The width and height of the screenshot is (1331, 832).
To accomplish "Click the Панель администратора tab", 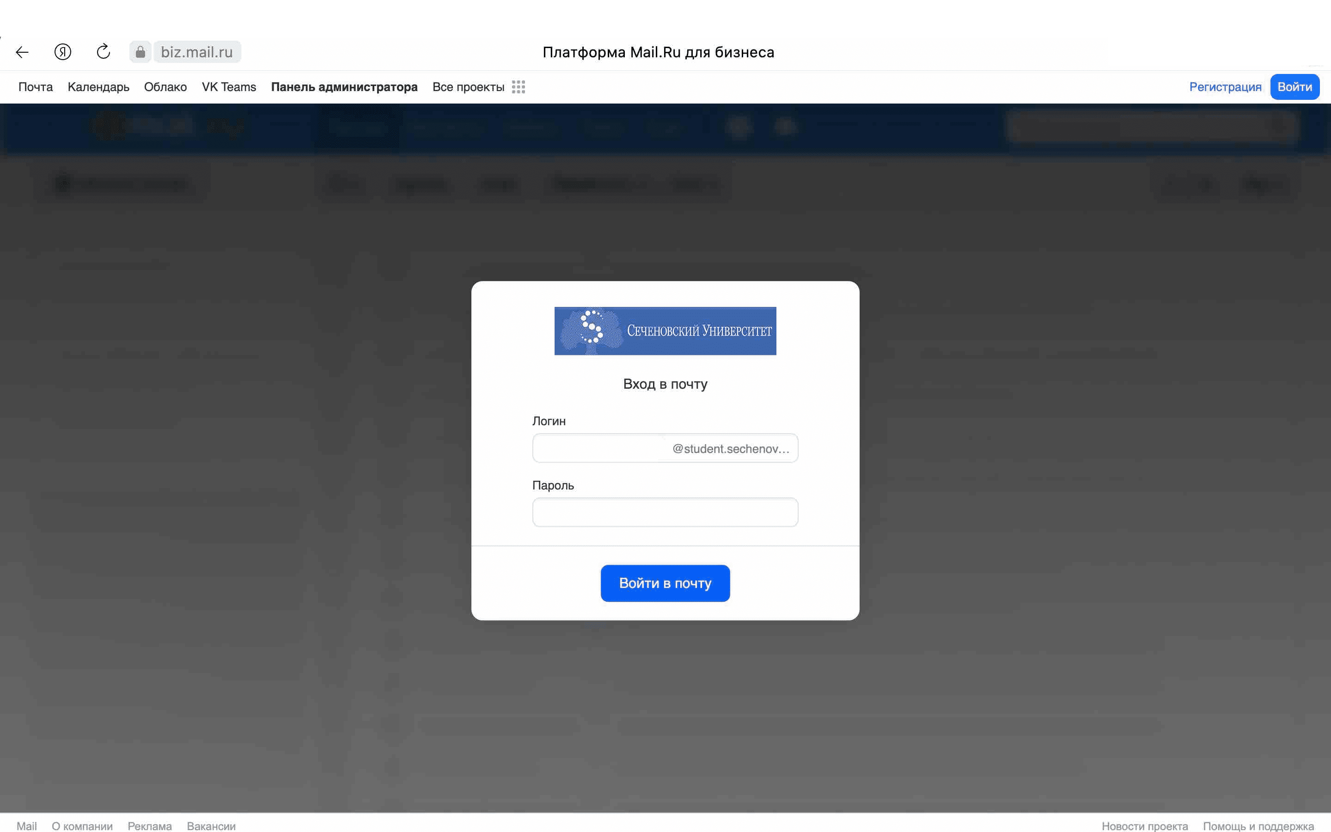I will [343, 87].
